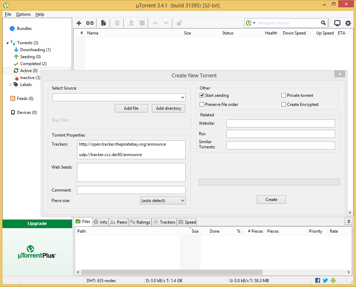The image size is (356, 287).
Task: Switch to the Info tab
Action: pos(101,222)
